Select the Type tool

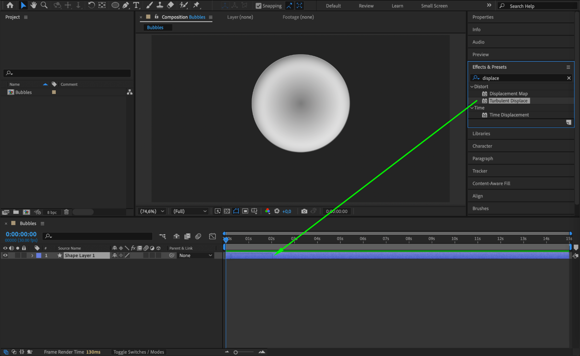click(x=136, y=5)
